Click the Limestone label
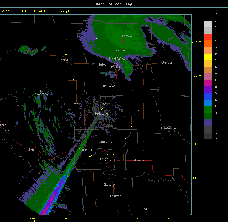The width and height of the screenshot is (228, 222). (x=40, y=94)
